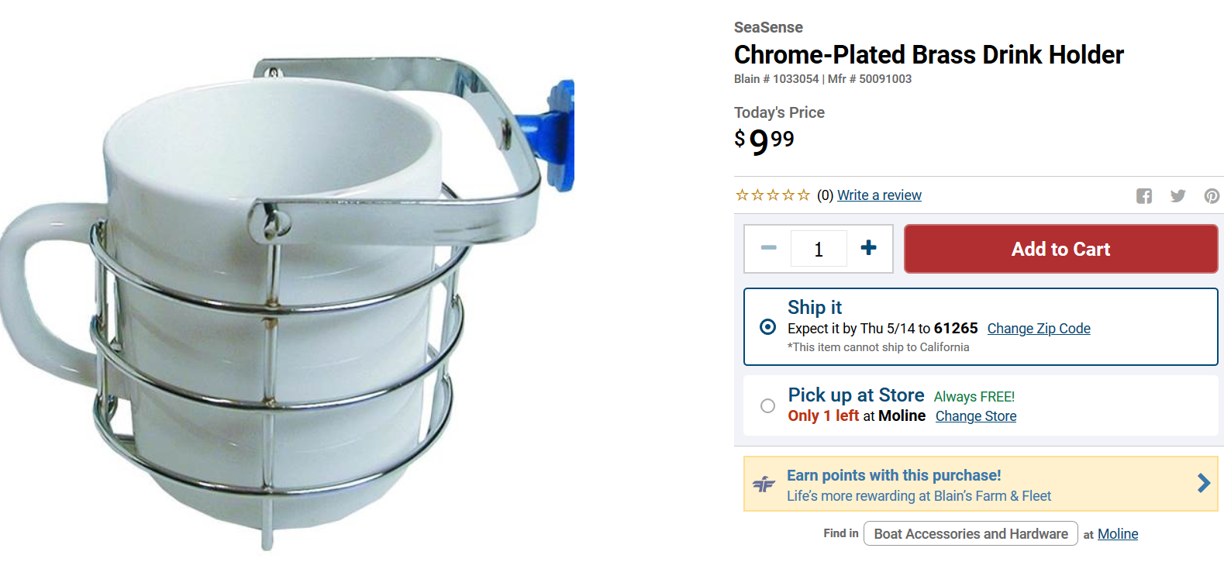The height and width of the screenshot is (562, 1224).
Task: Expand the Earn points banner chevron
Action: coord(1203,484)
